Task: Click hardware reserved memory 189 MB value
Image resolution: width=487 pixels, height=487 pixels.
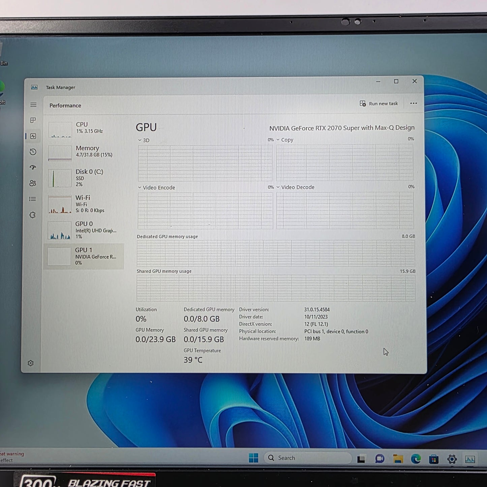Action: pyautogui.click(x=312, y=338)
